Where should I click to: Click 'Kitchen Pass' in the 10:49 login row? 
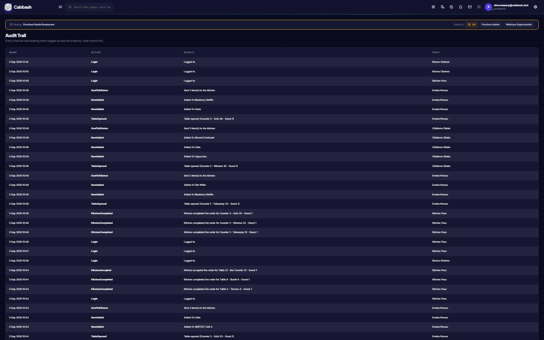(x=439, y=81)
